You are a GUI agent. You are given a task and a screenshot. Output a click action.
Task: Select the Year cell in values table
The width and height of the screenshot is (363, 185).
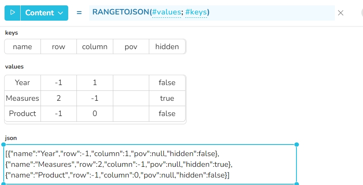tap(22, 83)
